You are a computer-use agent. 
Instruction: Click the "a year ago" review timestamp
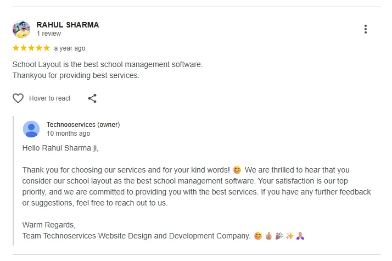tap(70, 48)
